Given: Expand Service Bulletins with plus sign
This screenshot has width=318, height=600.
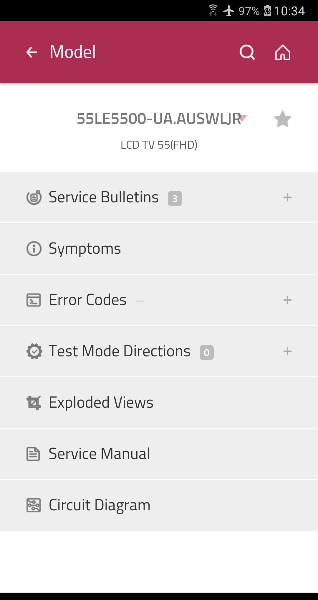Looking at the screenshot, I should (x=287, y=197).
